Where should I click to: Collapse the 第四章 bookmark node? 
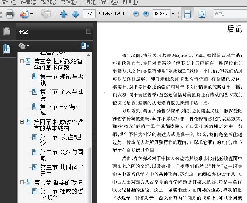point(22,121)
